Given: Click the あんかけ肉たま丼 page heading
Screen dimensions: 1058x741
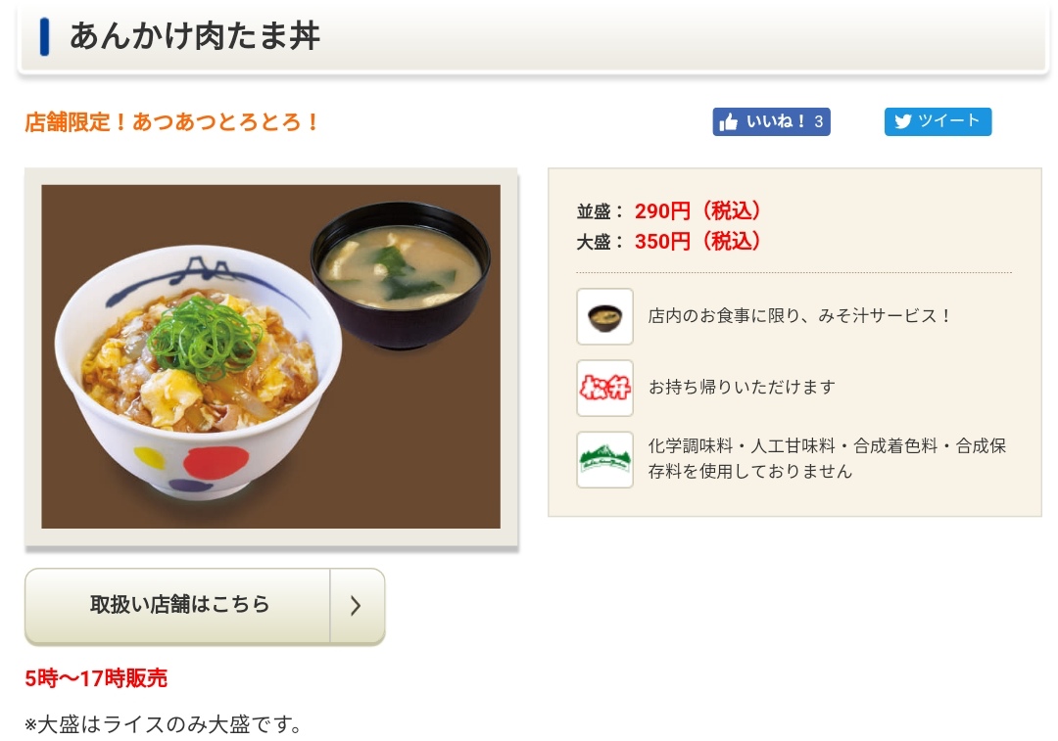Looking at the screenshot, I should click(x=195, y=36).
